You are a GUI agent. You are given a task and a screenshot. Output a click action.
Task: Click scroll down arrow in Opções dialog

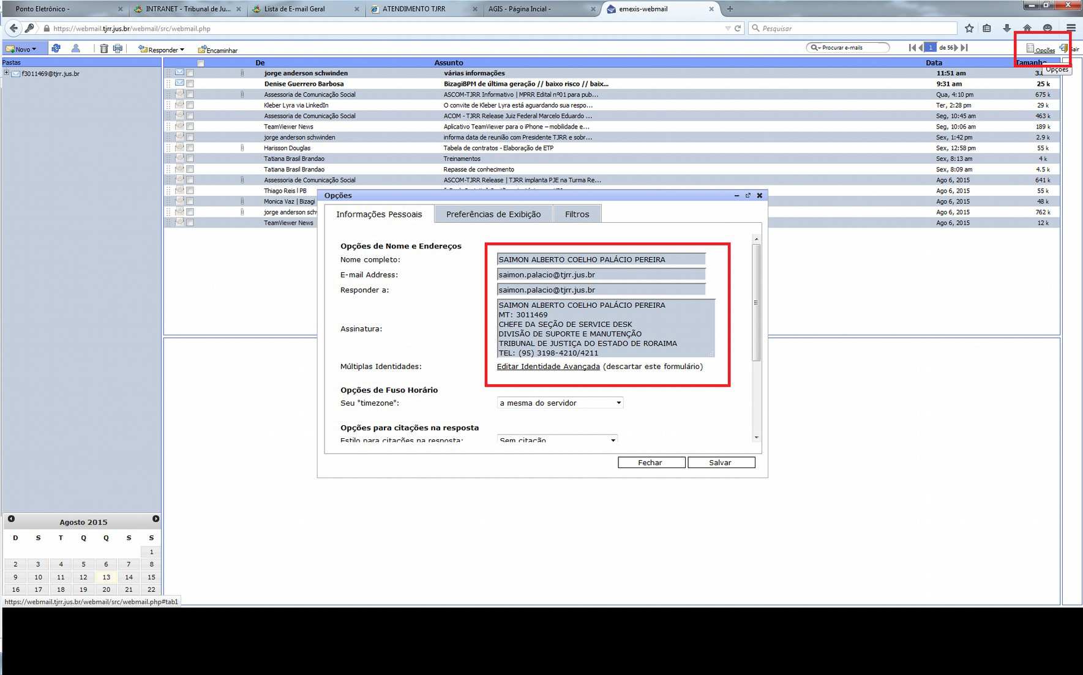pos(757,437)
